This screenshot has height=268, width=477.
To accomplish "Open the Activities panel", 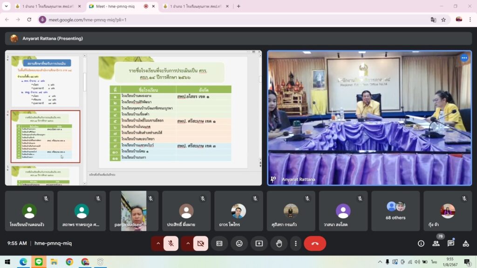I will pyautogui.click(x=466, y=243).
